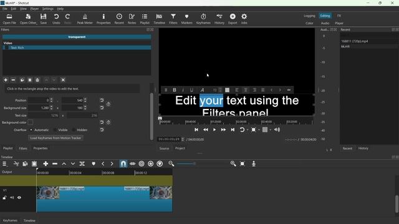Screen dimensions: 399x224
Task: Open the Markers panel
Action: [x=186, y=19]
